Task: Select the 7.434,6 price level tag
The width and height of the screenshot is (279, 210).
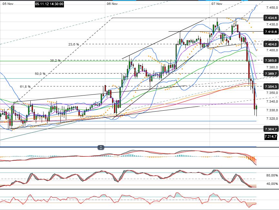Action: 270,18
